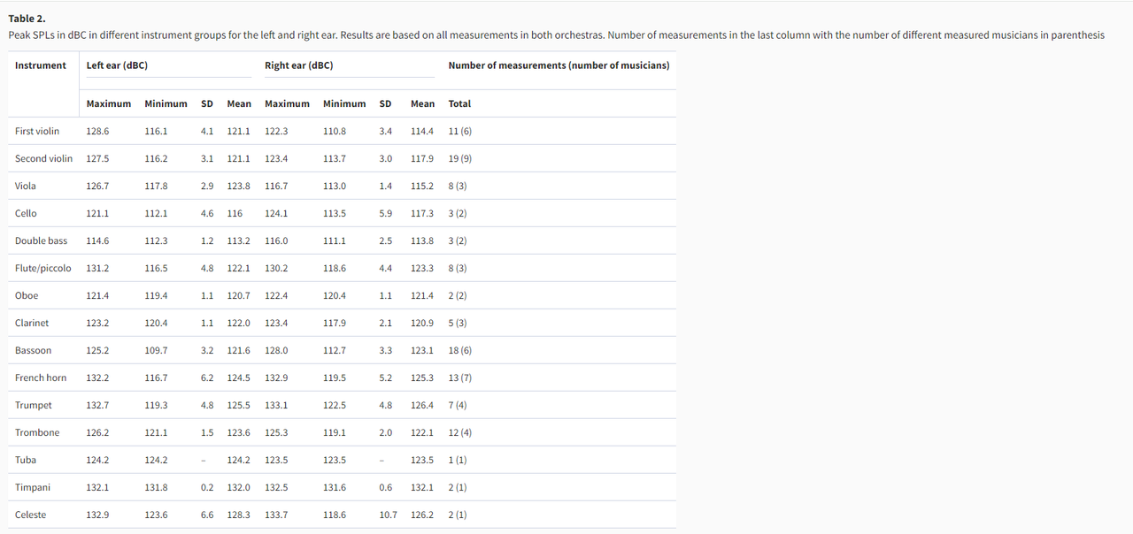The height and width of the screenshot is (534, 1133).
Task: Click Clarinet total '5 (3)'
Action: (x=458, y=323)
